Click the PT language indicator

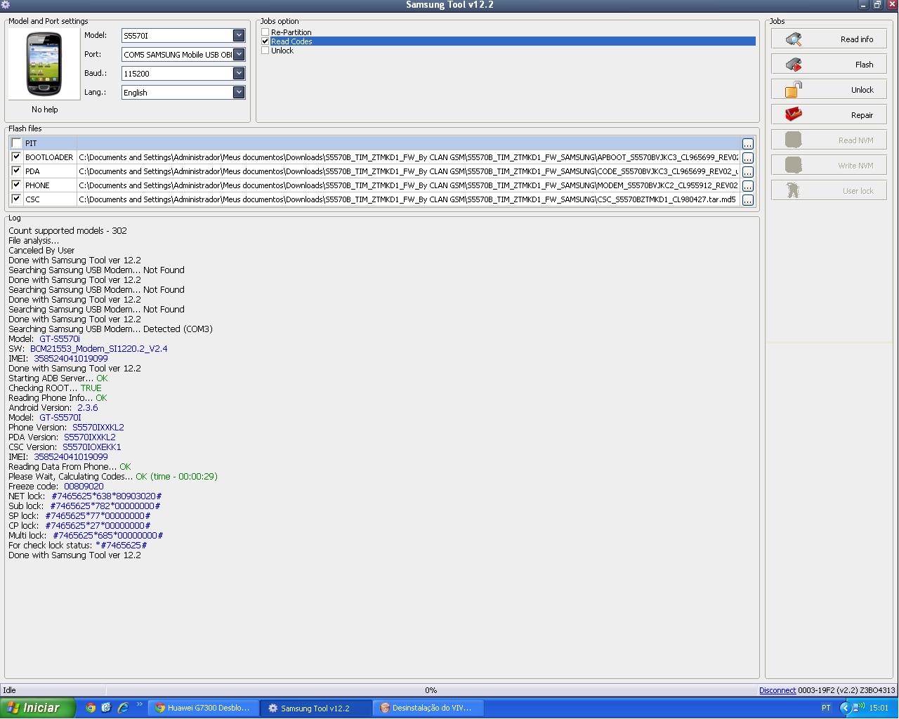tap(826, 708)
